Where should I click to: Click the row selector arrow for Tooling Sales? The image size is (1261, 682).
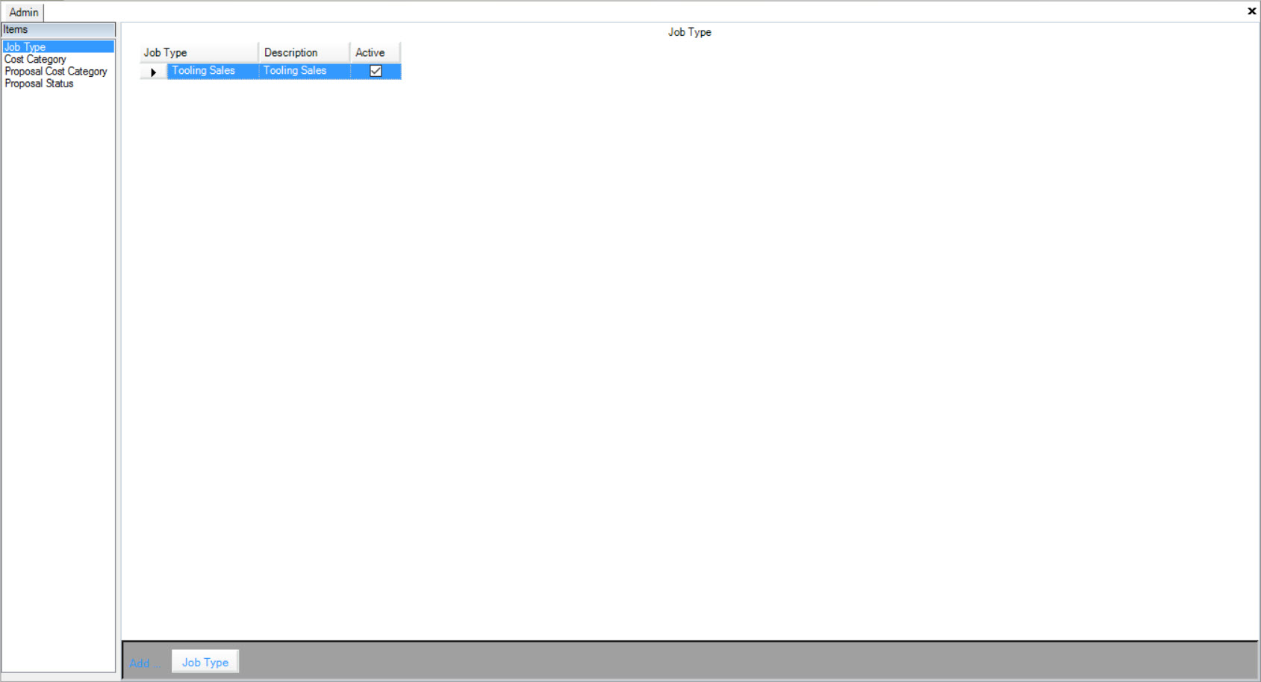tap(153, 72)
